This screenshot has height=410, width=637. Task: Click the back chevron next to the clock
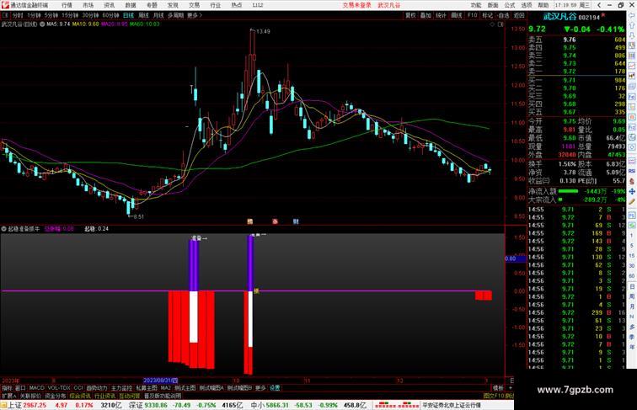[599, 5]
